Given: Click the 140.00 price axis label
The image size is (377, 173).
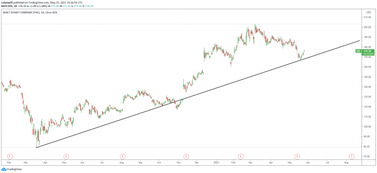Looking at the screenshot, I should point(367,87).
